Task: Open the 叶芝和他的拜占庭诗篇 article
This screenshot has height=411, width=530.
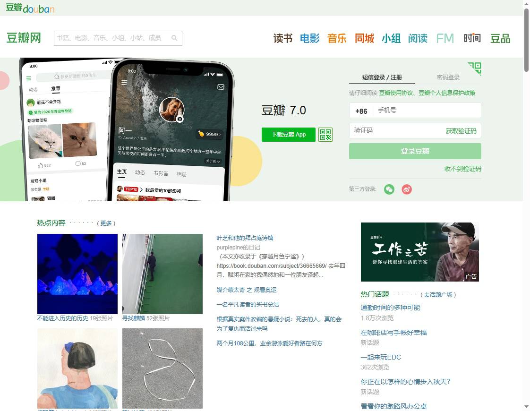Action: click(245, 238)
